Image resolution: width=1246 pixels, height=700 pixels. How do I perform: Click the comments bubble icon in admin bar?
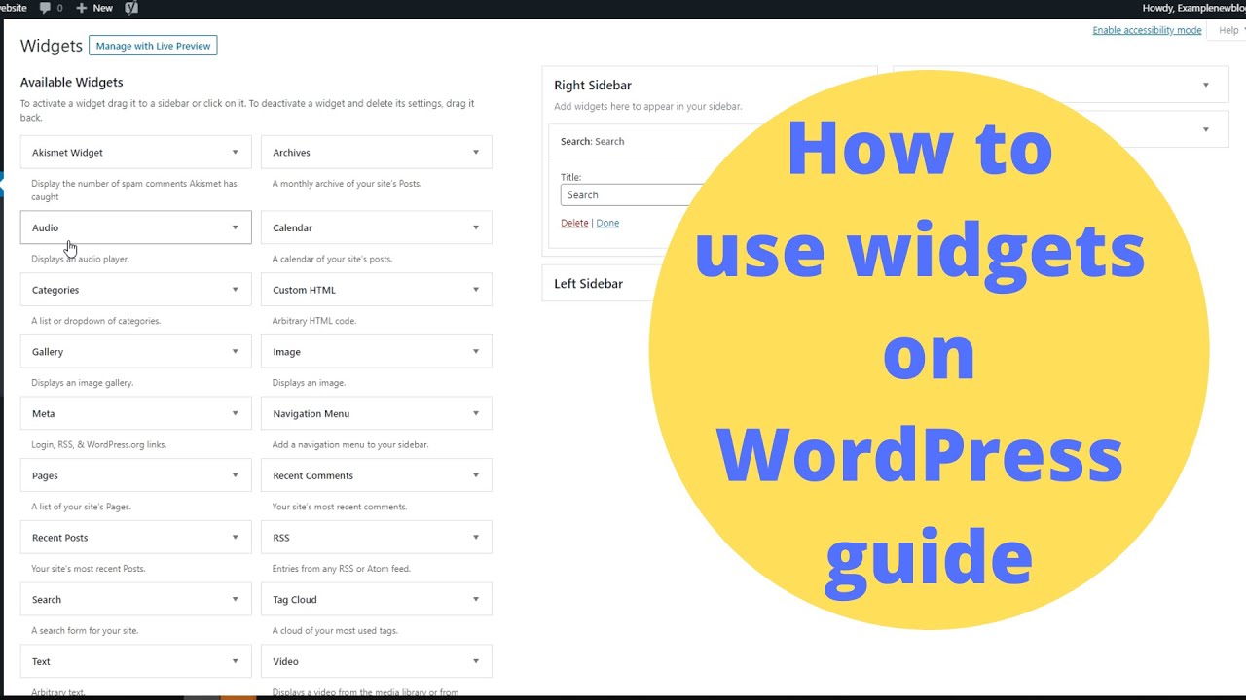point(45,8)
